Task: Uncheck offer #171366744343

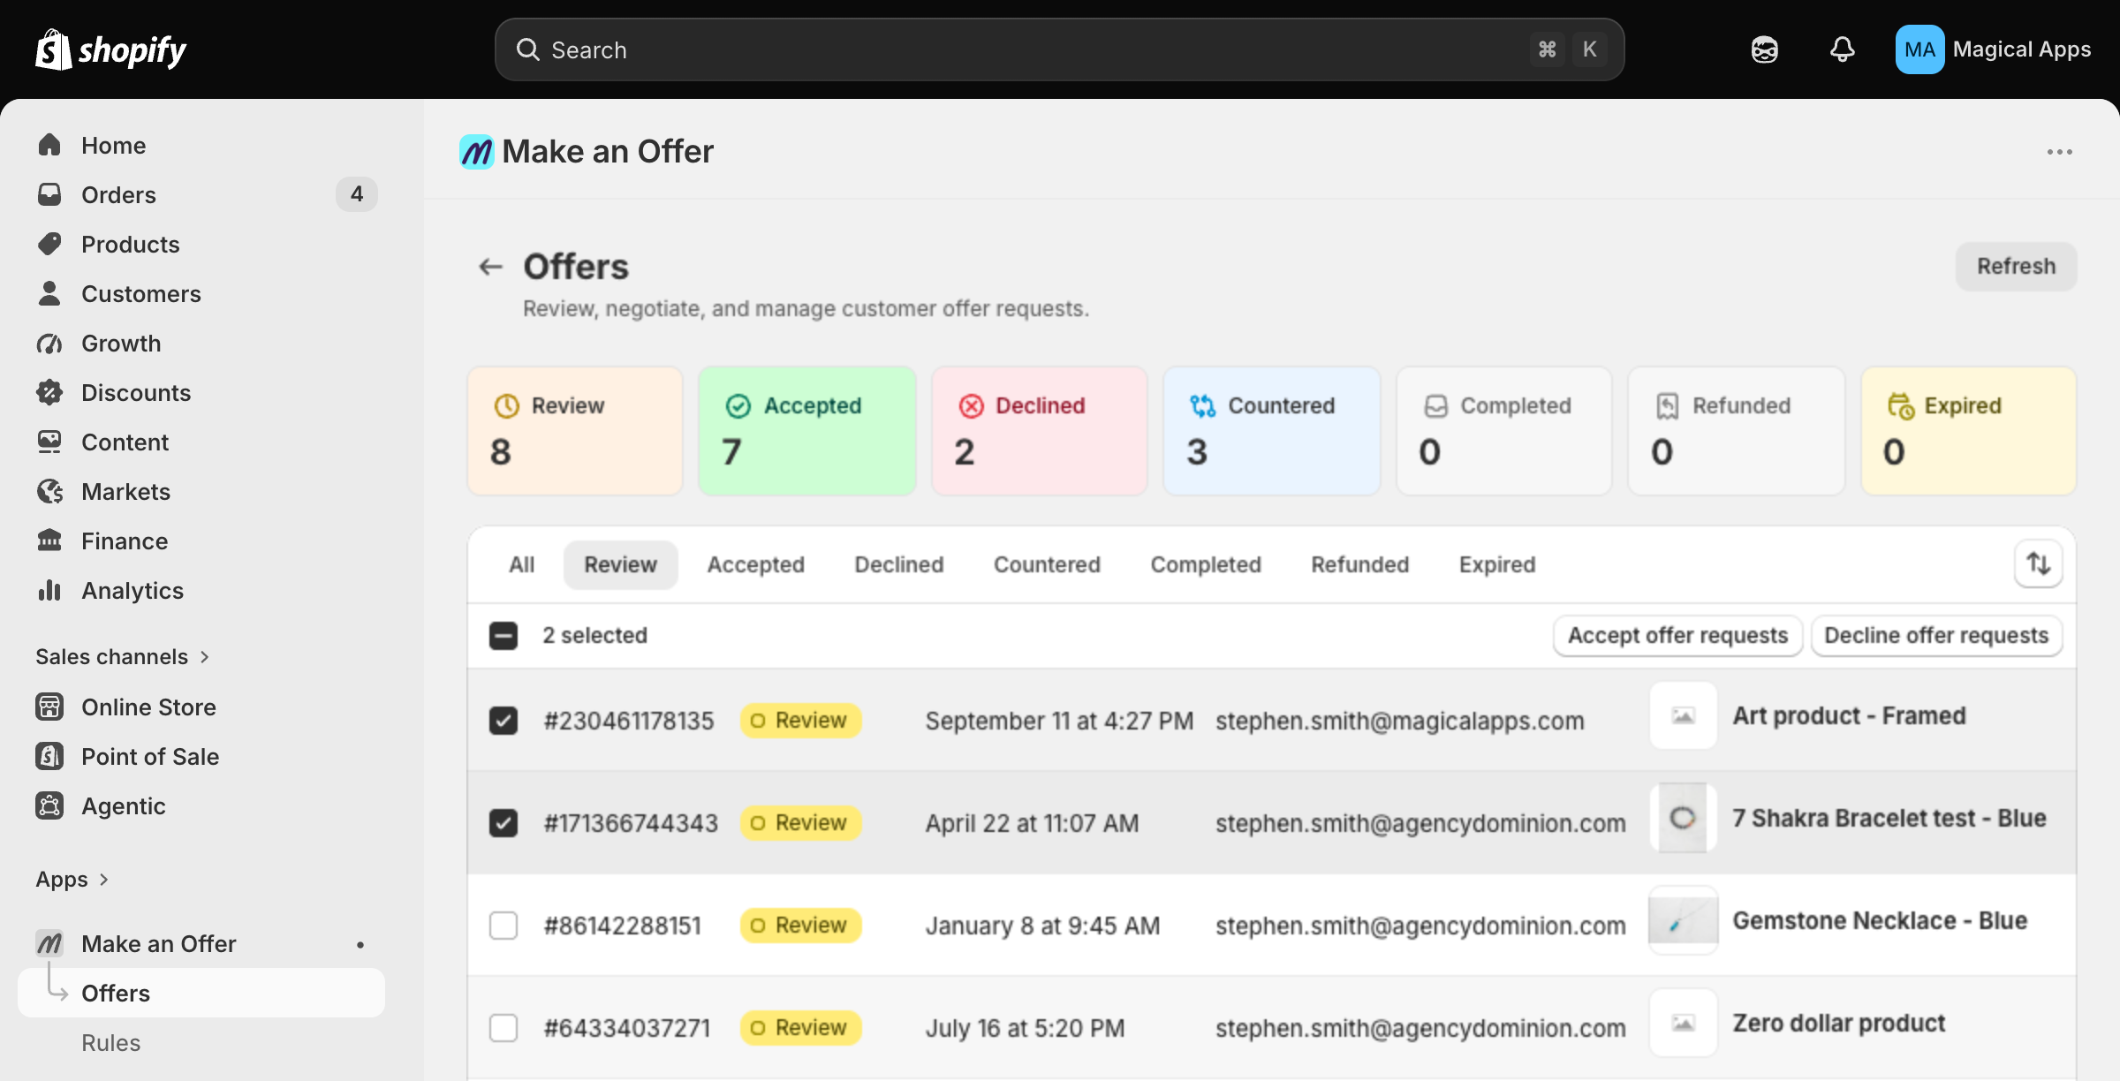Action: 503,822
